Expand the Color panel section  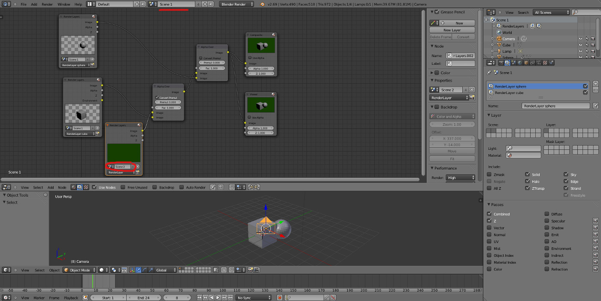(432, 73)
